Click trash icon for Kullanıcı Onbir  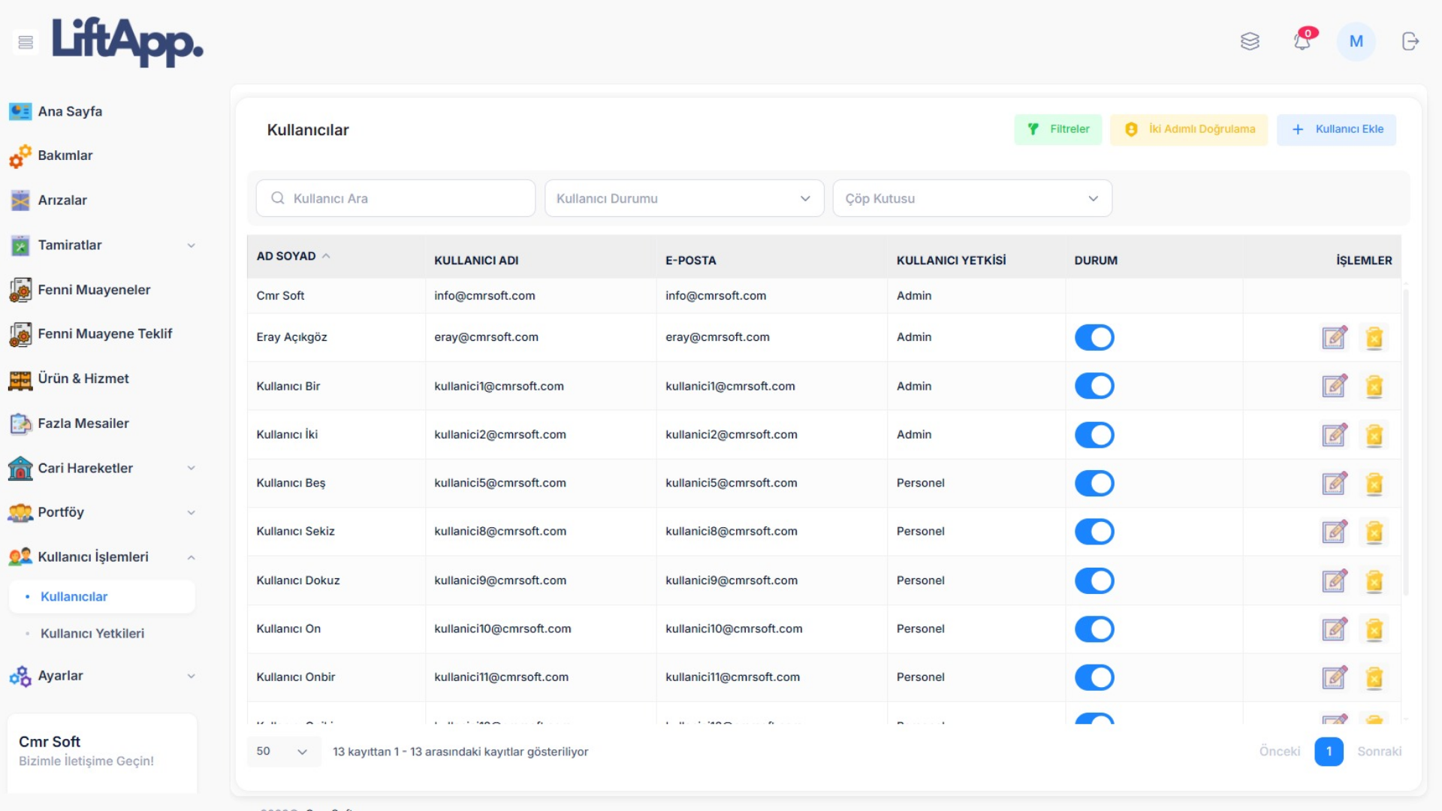[1374, 678]
